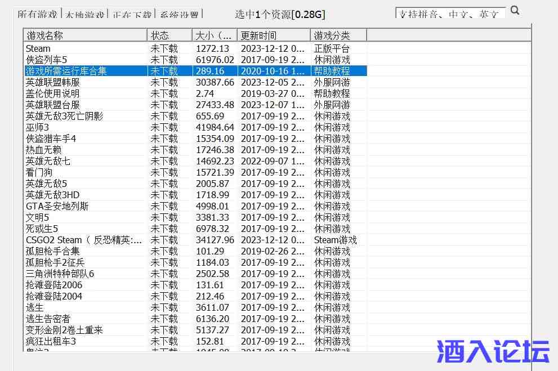Select 英雄联盟韩服 in the list
The height and width of the screenshot is (371, 558).
(x=195, y=83)
